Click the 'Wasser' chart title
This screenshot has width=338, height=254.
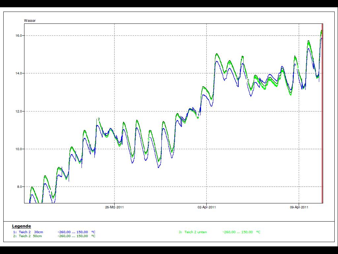pyautogui.click(x=30, y=21)
